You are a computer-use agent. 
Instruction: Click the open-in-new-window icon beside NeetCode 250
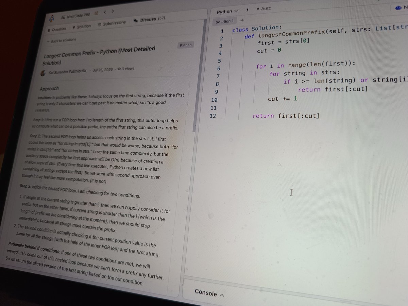pos(96,13)
